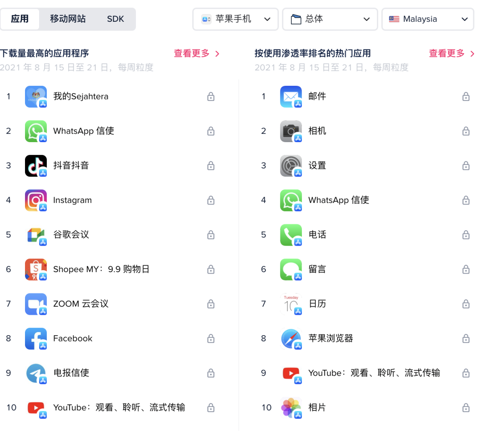Open the 邮件 Mail app icon
The image size is (491, 436).
pyautogui.click(x=291, y=96)
